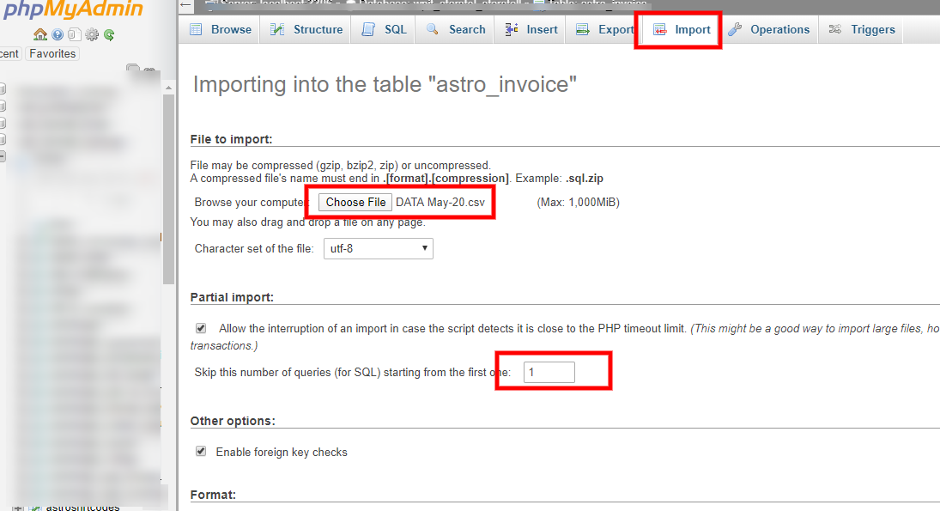Open the SQL query editor
Screen dimensions: 940x511
tap(383, 28)
